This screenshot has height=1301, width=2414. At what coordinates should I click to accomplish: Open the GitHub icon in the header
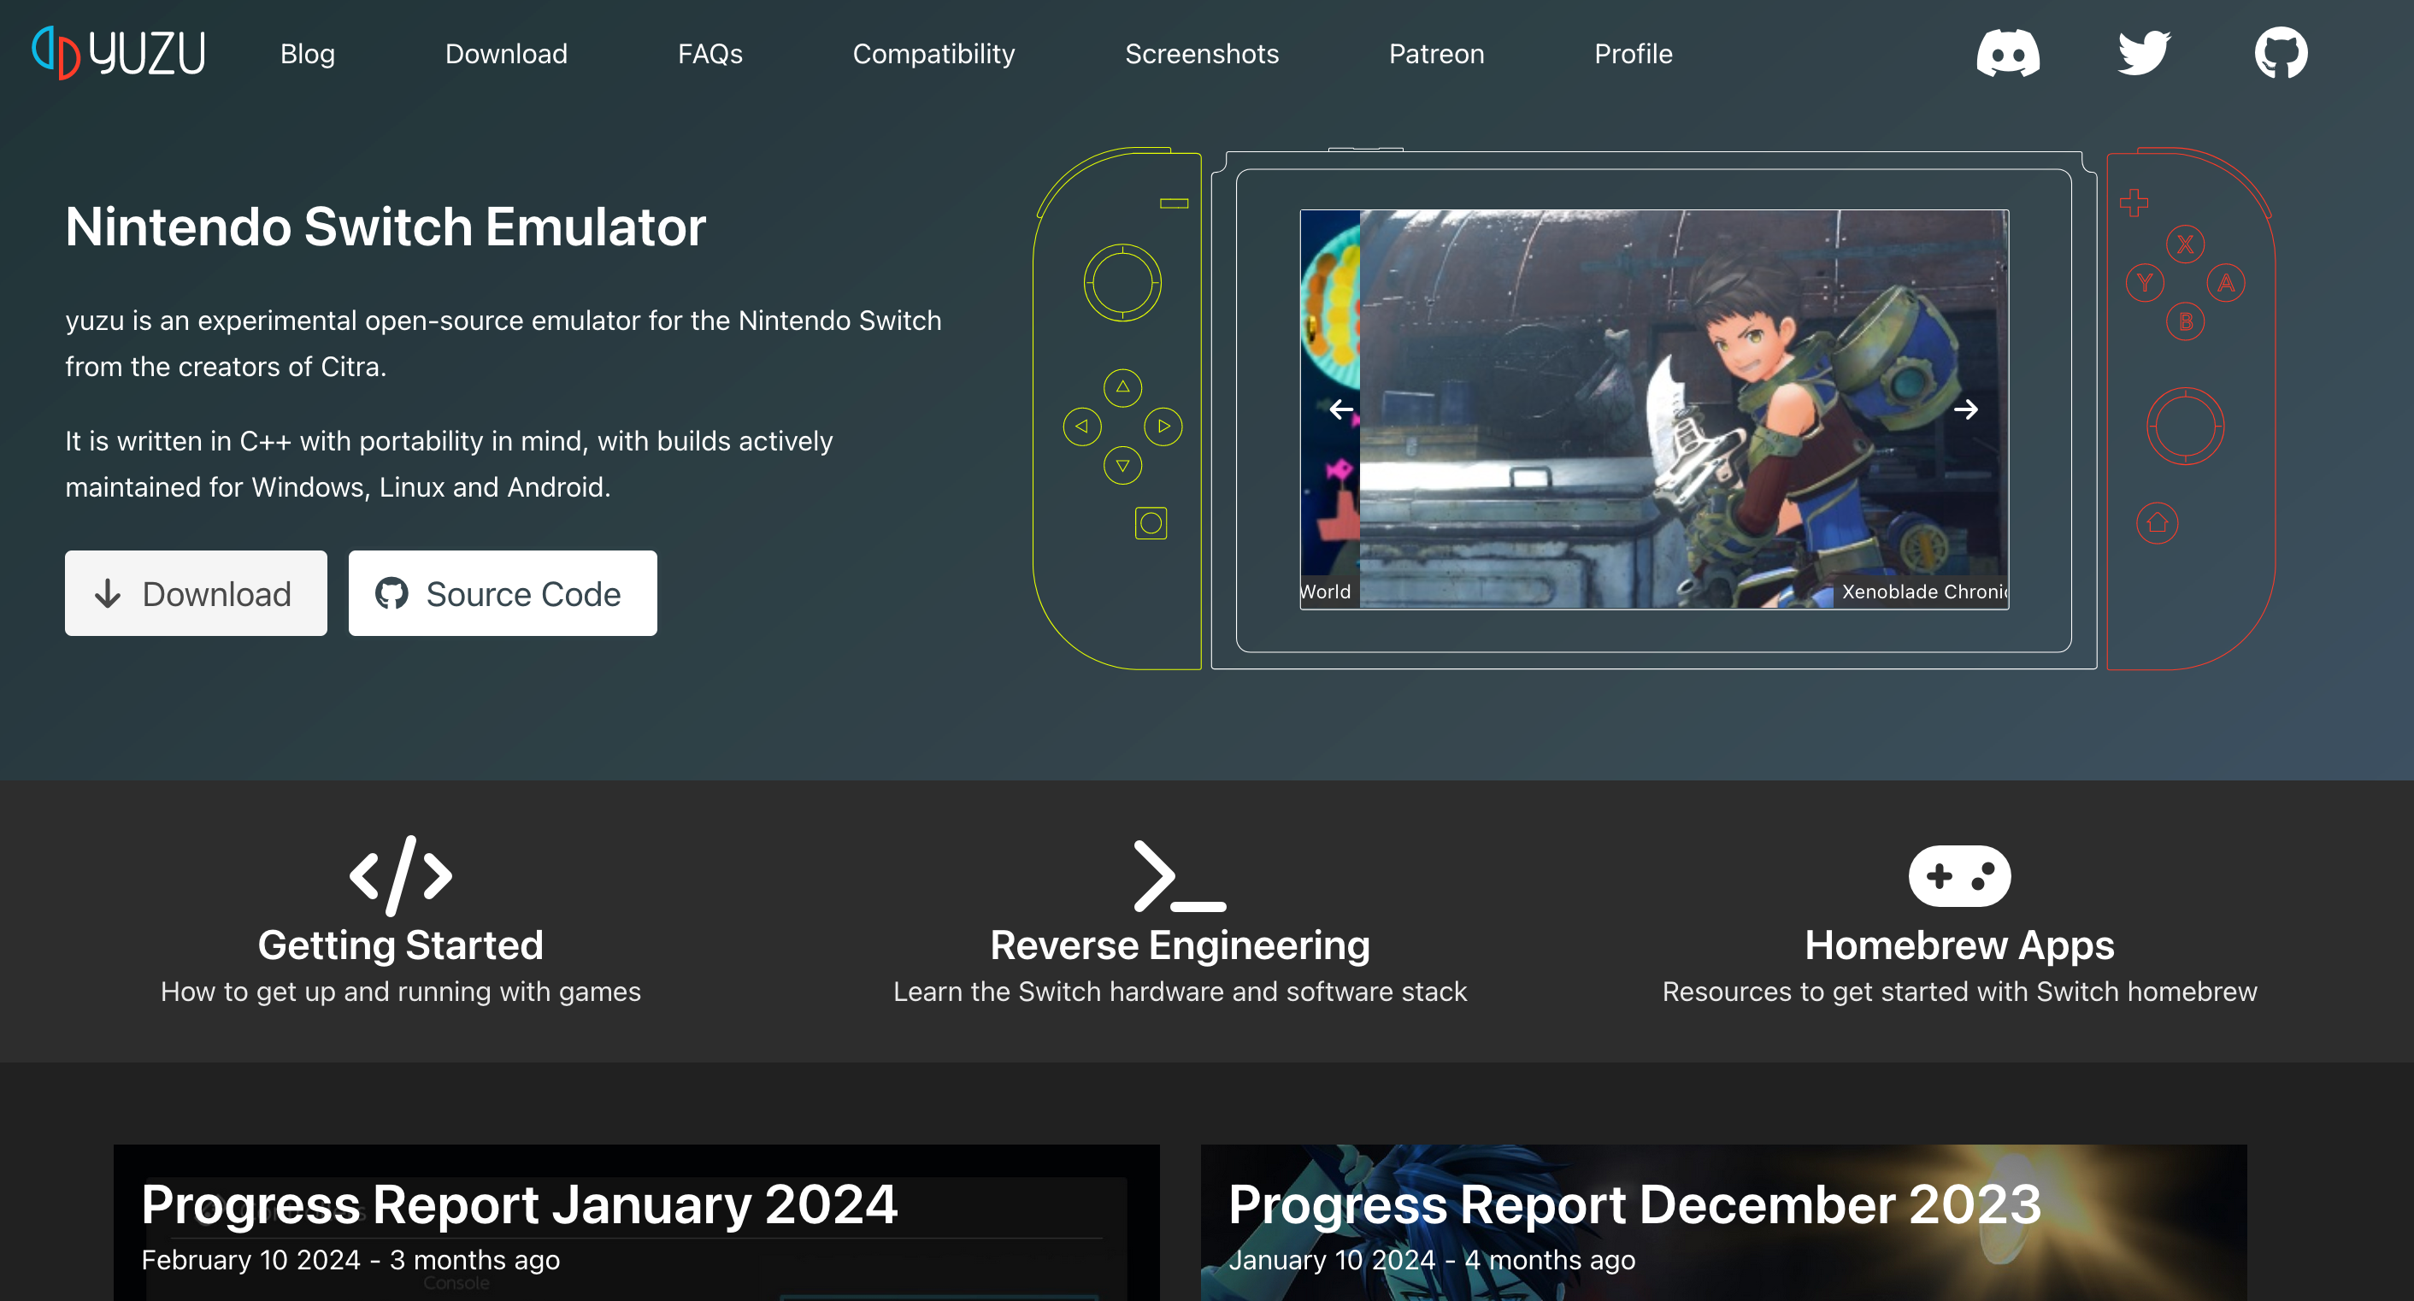coord(2281,52)
